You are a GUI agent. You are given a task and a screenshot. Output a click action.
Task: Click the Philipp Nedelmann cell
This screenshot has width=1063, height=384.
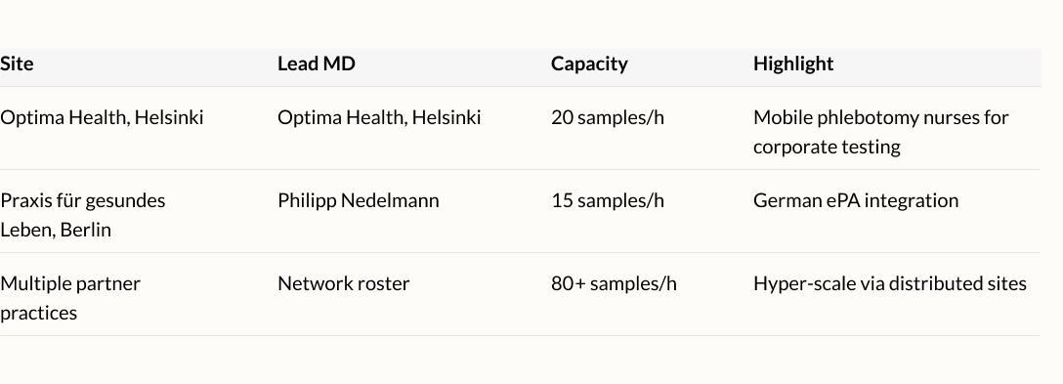coord(359,201)
